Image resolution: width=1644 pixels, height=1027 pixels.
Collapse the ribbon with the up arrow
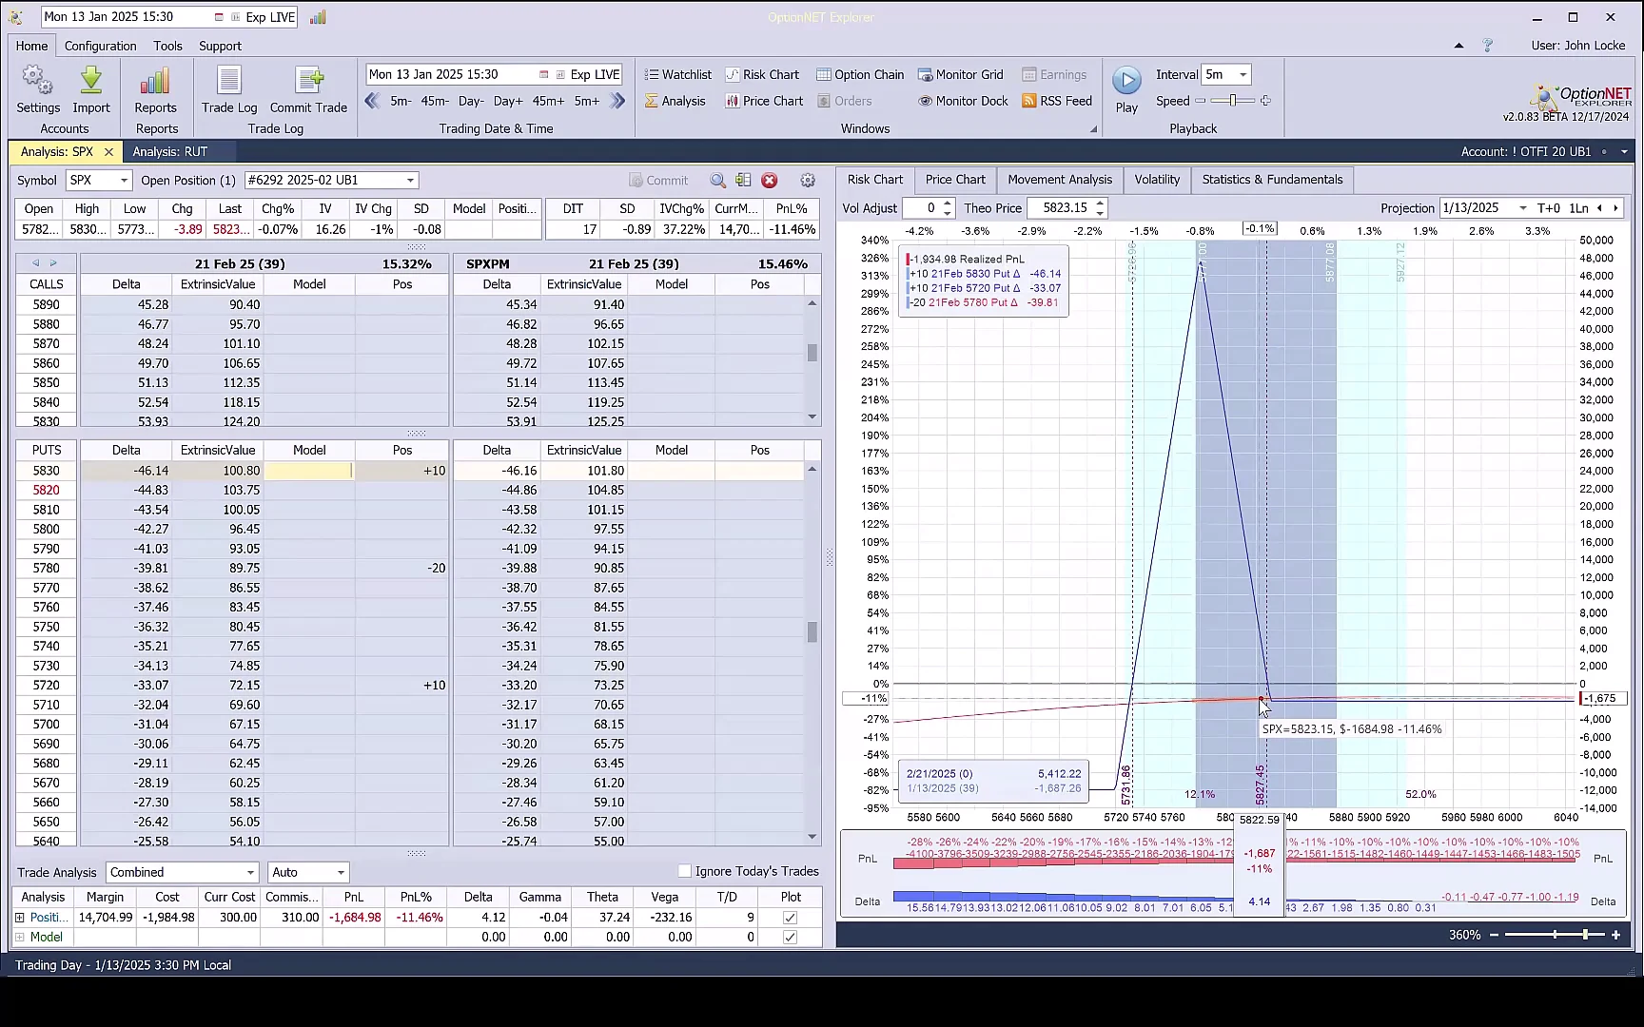pyautogui.click(x=1458, y=46)
